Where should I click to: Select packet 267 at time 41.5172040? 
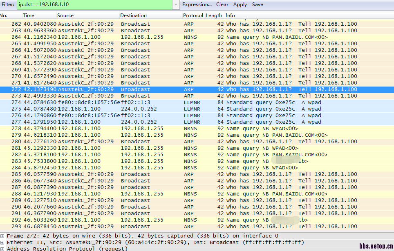click(x=197, y=57)
